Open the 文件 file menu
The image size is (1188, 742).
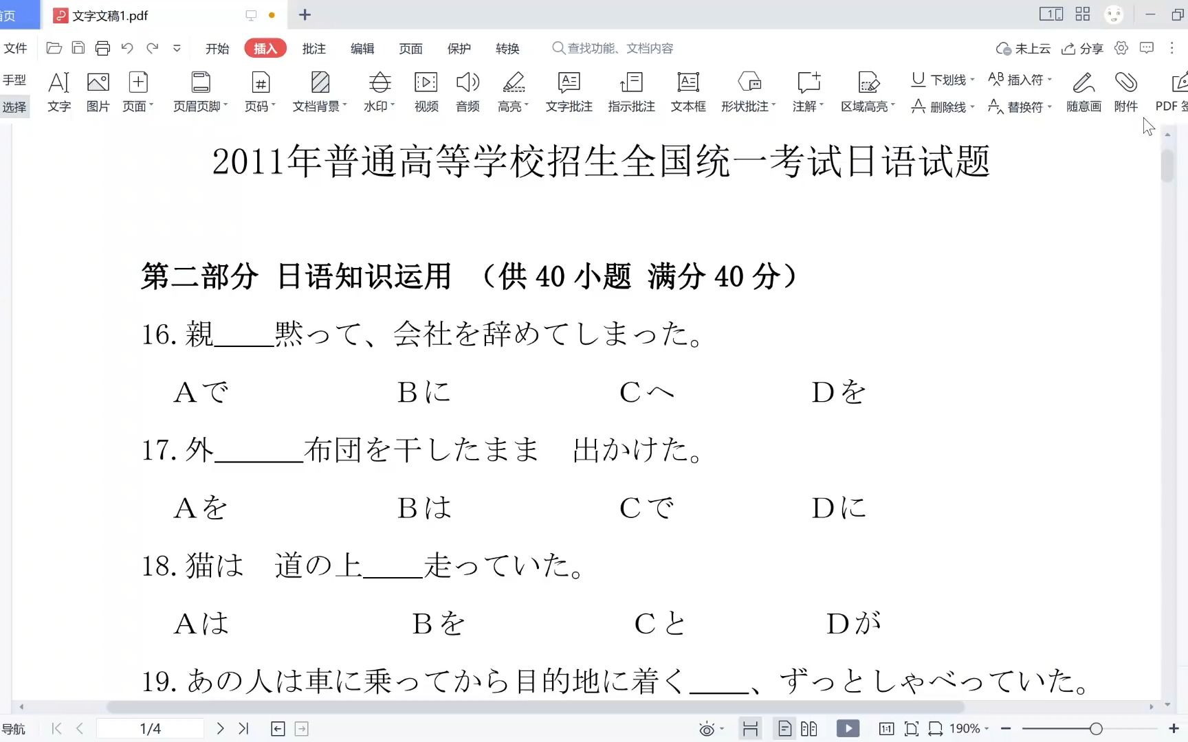(15, 48)
